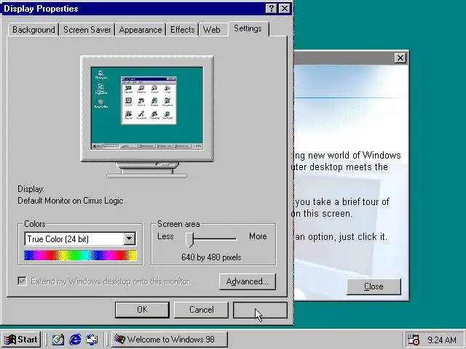Launch Internet Explorer from Quick Launch

pos(75,340)
